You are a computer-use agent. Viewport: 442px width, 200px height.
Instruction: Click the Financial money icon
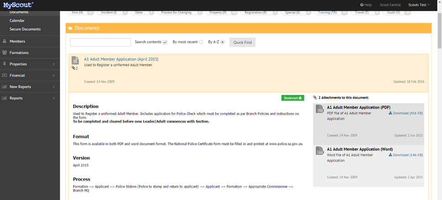5,75
